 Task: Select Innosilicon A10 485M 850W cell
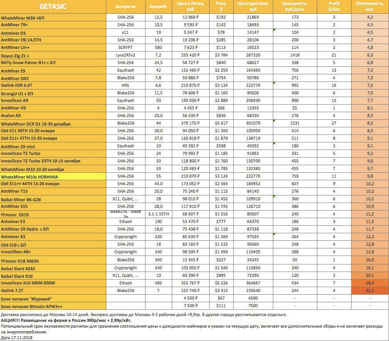53,283
